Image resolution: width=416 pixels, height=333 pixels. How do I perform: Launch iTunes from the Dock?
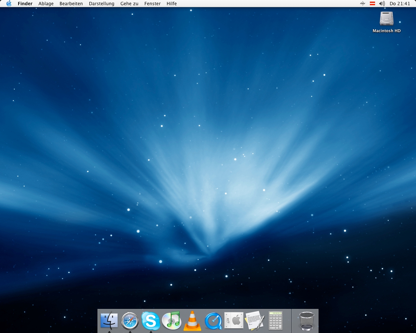(172, 321)
